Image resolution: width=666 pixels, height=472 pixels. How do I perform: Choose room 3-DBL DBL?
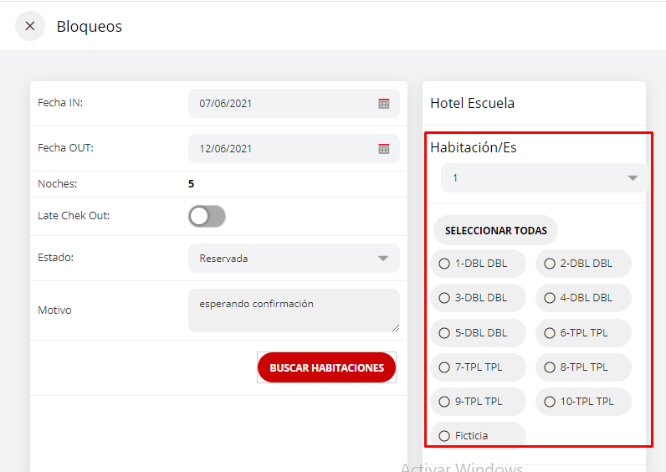(x=445, y=298)
